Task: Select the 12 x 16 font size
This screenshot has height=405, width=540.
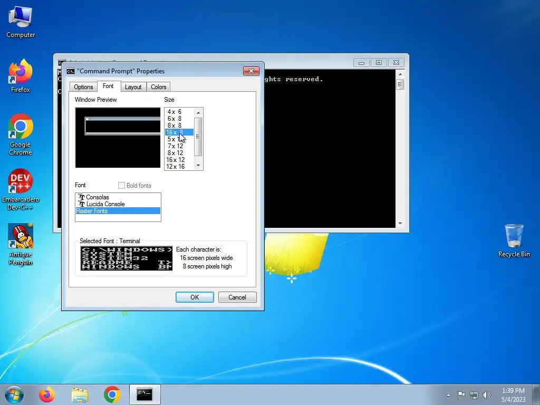Action: 179,167
